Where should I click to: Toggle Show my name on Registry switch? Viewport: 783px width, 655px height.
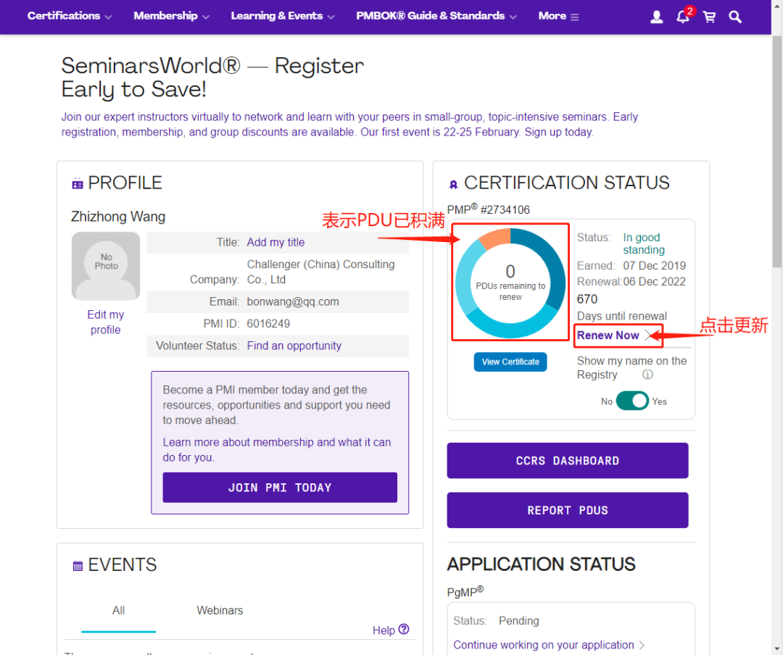tap(632, 401)
